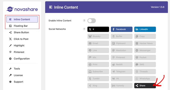The width and height of the screenshot is (170, 90).
Task: Enable the VK network
Action: (122, 78)
